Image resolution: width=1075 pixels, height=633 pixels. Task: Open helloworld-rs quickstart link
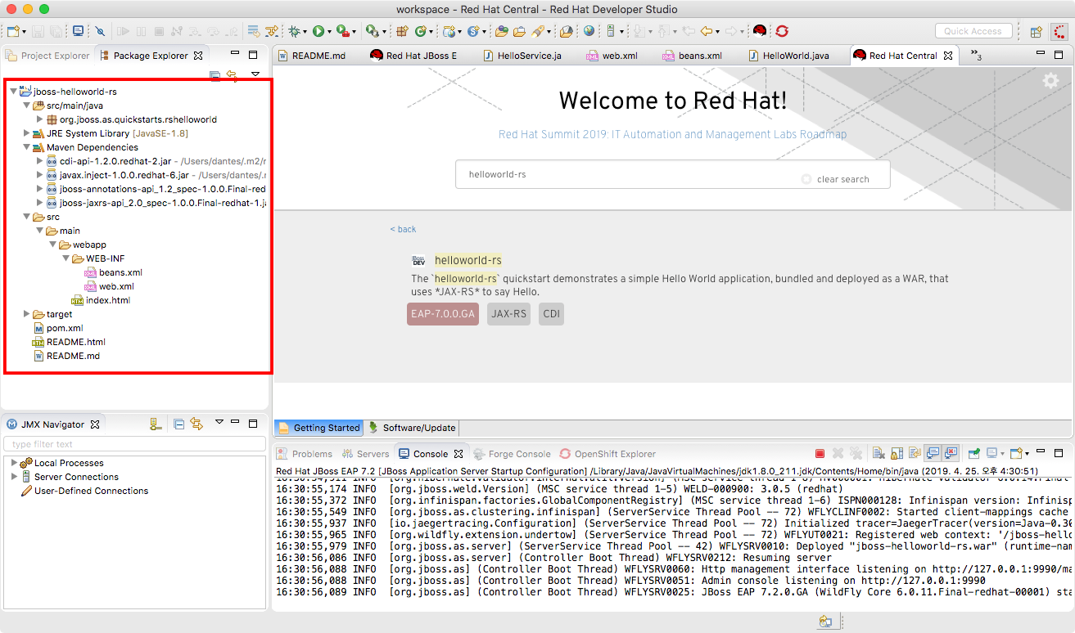tap(467, 261)
